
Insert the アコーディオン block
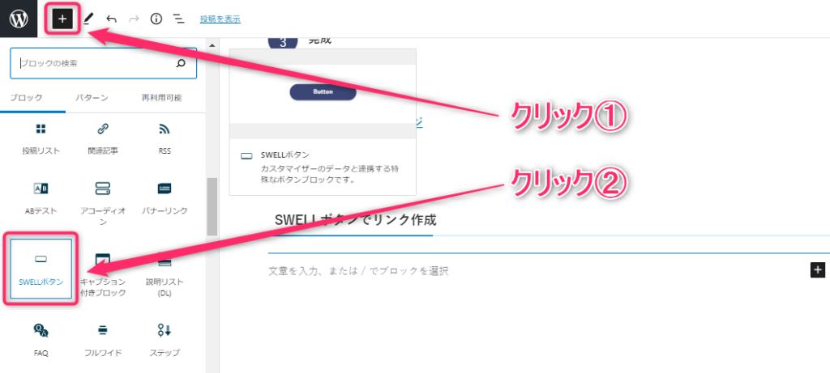103,203
